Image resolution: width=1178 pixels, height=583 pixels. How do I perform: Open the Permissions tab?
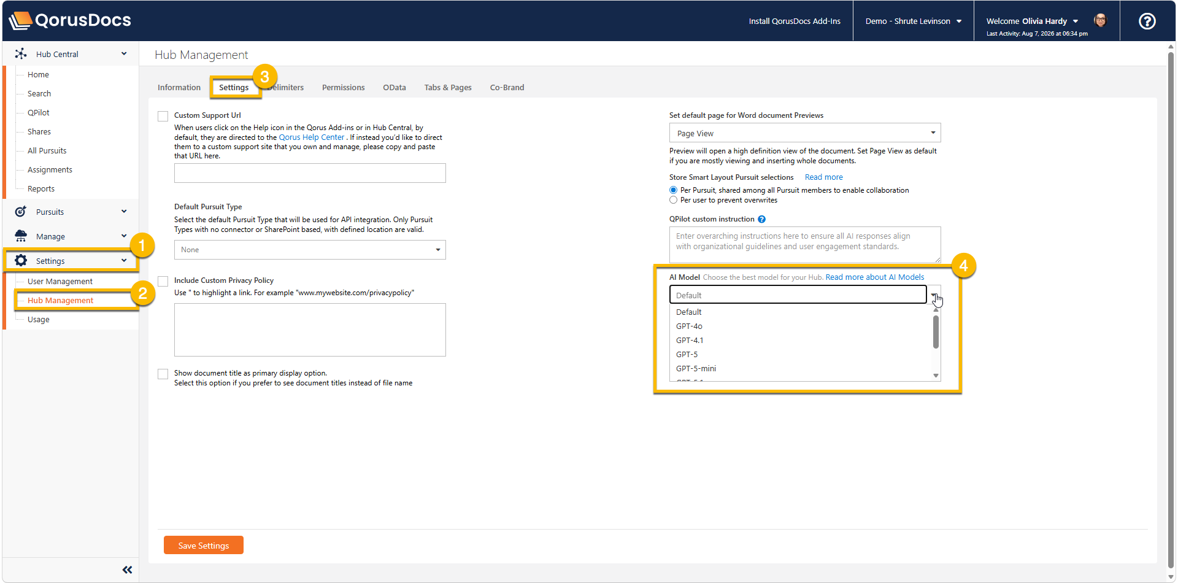[x=344, y=87]
